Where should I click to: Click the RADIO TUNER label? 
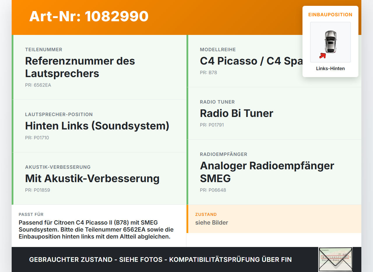tap(217, 102)
